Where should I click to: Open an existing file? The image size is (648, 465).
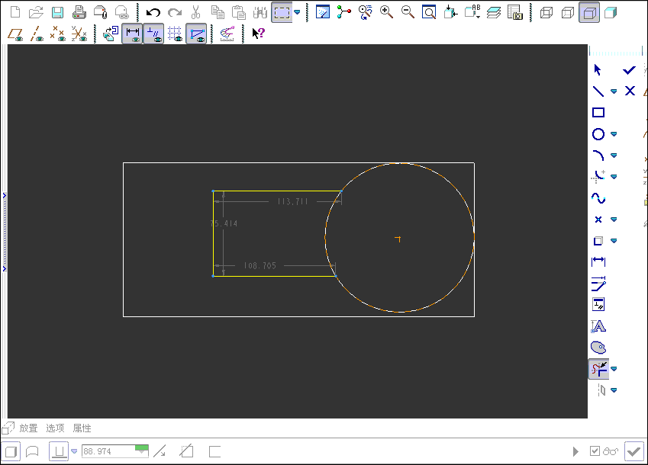coord(36,12)
